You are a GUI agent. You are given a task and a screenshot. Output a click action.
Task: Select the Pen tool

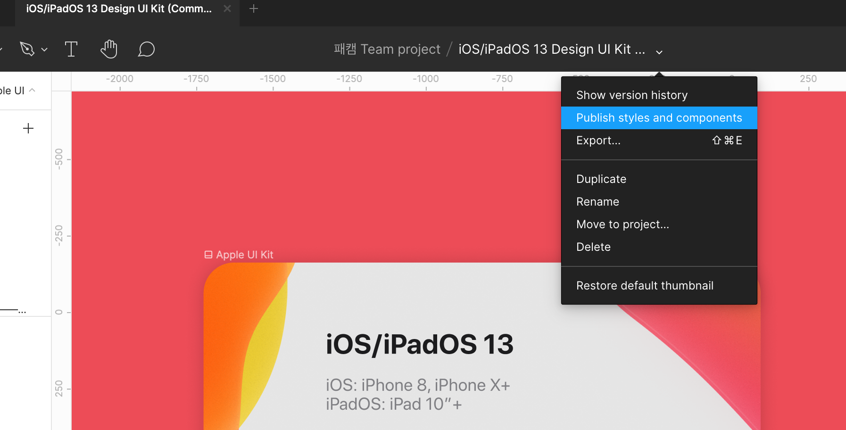click(27, 49)
